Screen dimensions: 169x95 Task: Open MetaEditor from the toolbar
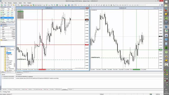coord(31,5)
